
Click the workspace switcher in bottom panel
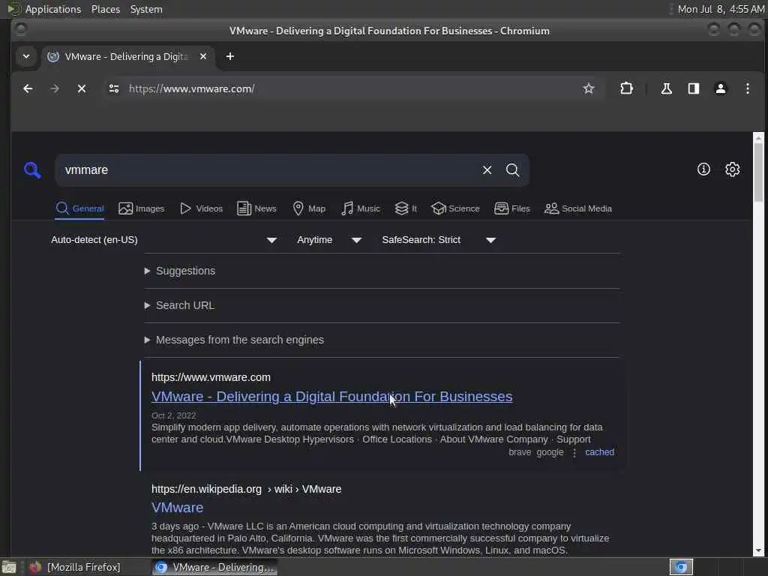(681, 567)
